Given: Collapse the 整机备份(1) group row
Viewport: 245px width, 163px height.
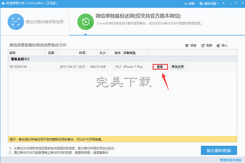Looking at the screenshot, I should [x=122, y=59].
